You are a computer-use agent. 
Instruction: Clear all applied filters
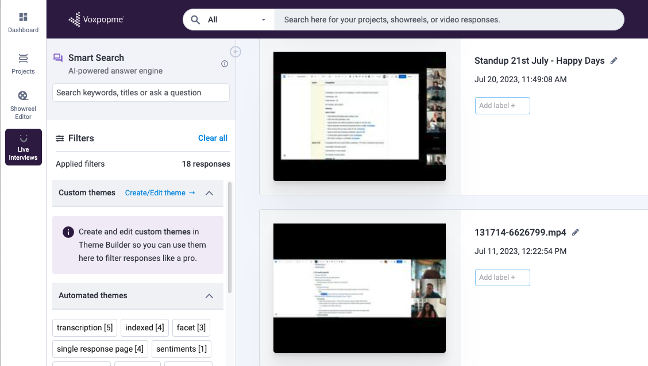pyautogui.click(x=213, y=138)
